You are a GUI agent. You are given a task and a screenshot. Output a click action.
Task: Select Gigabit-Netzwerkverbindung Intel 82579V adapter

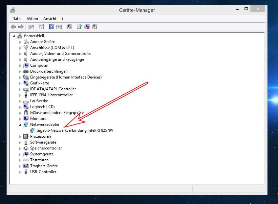point(75,130)
